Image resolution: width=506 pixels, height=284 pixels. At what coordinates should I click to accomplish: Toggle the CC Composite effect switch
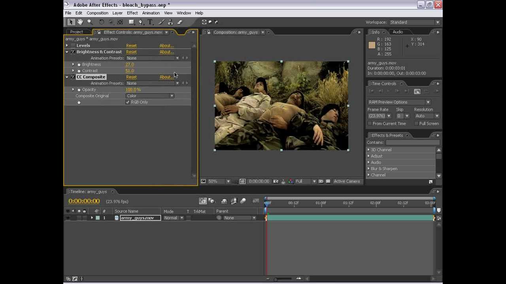click(x=73, y=77)
